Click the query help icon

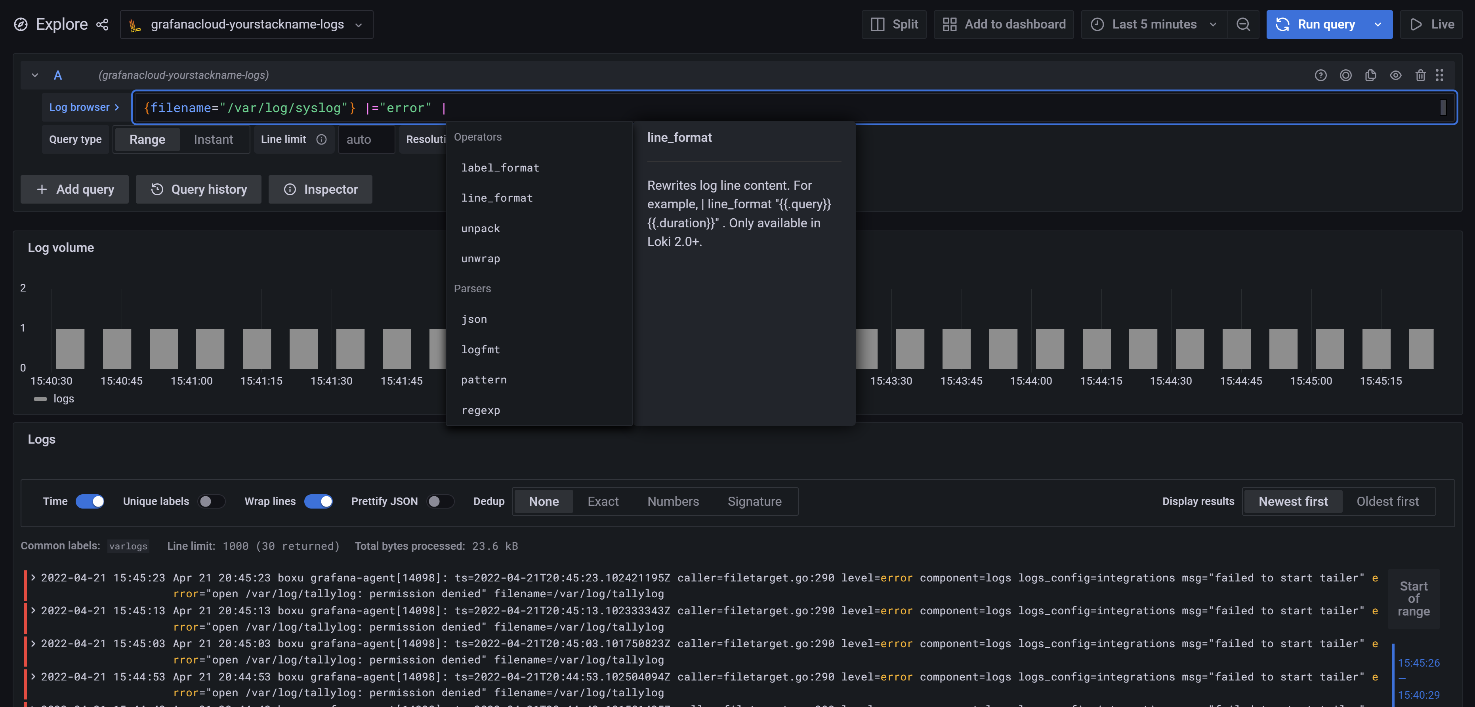pyautogui.click(x=1322, y=75)
